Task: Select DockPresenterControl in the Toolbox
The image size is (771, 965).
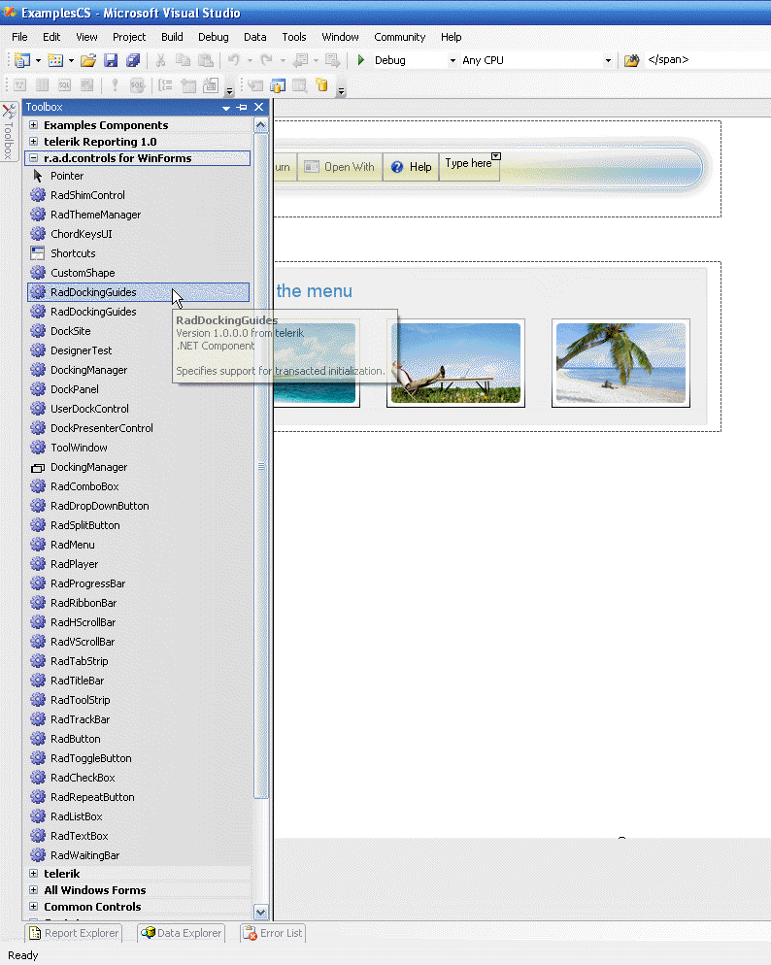Action: tap(138, 428)
